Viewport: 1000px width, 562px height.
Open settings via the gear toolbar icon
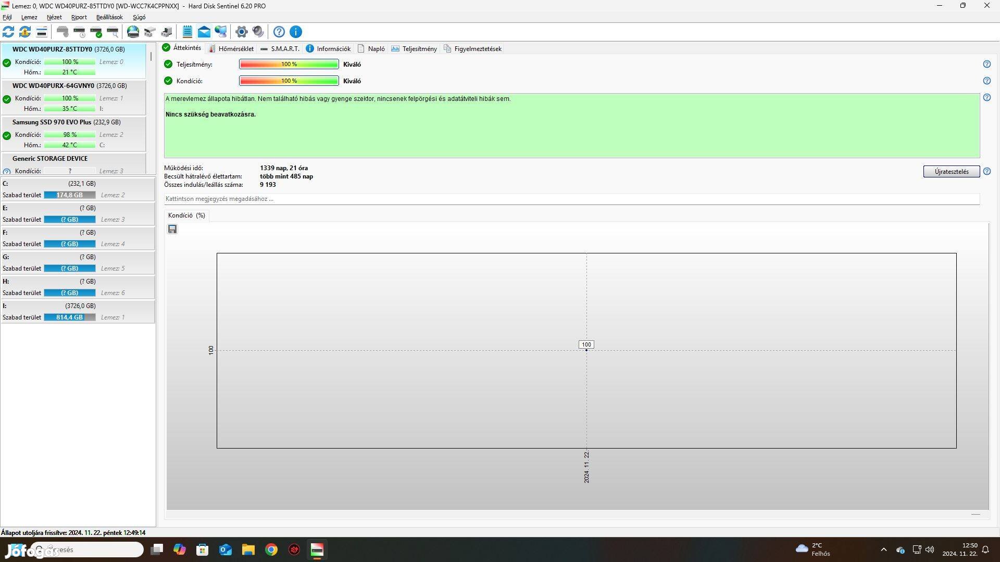[x=241, y=32]
